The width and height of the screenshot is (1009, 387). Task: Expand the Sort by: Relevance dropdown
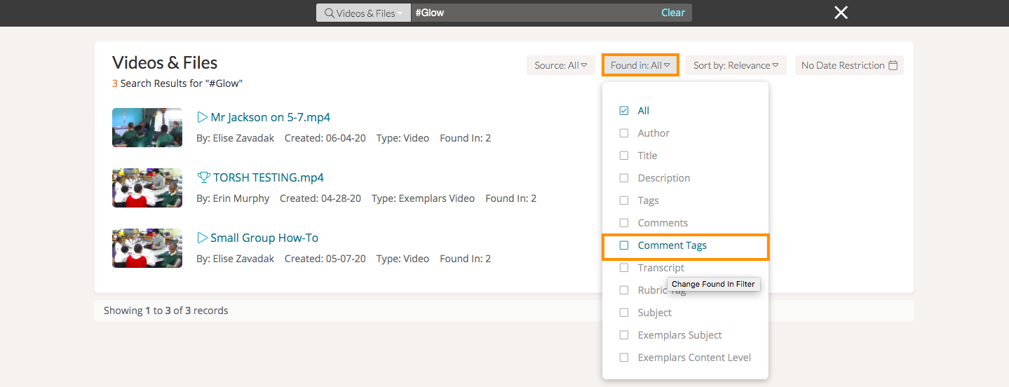pyautogui.click(x=736, y=65)
